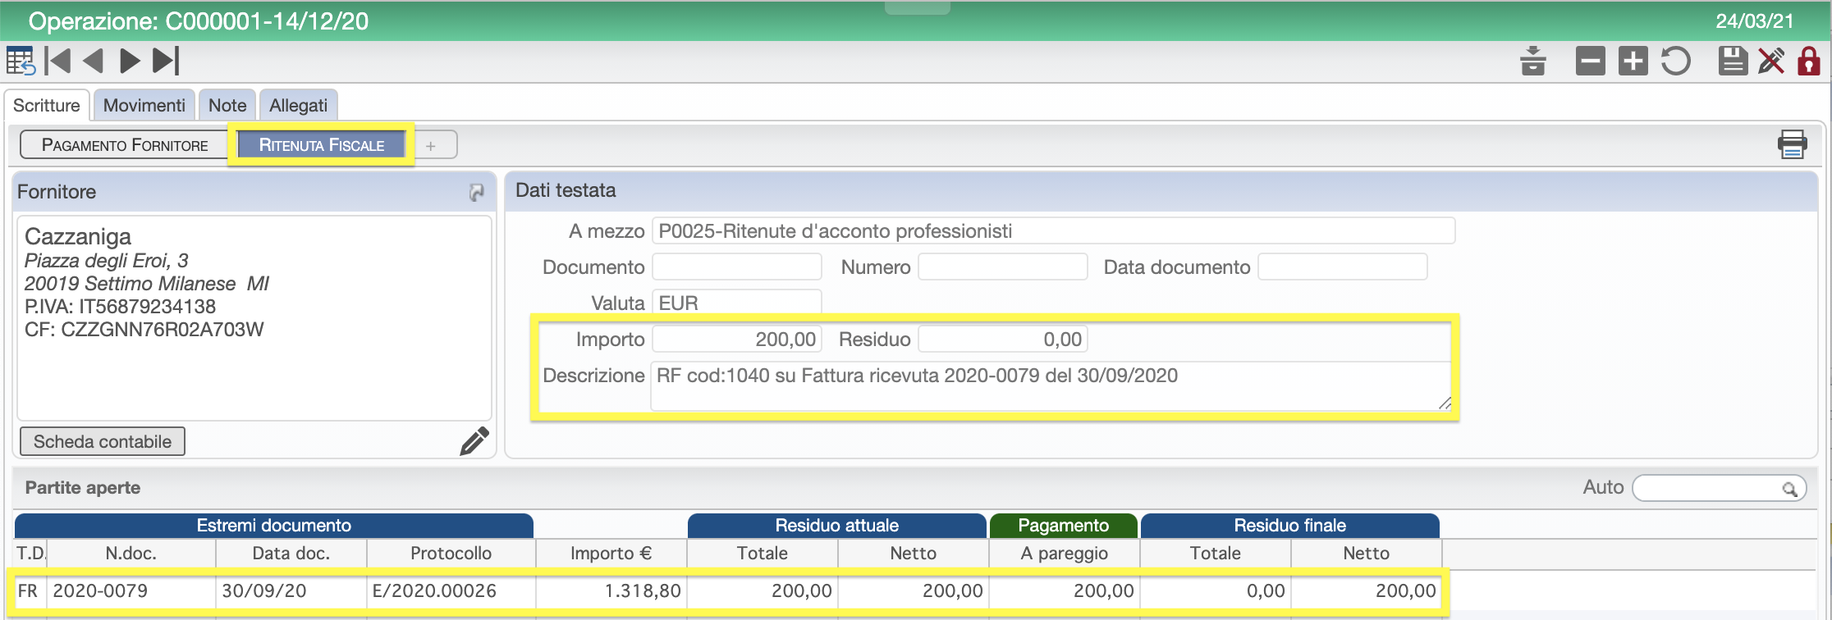Go to next record

tap(130, 61)
